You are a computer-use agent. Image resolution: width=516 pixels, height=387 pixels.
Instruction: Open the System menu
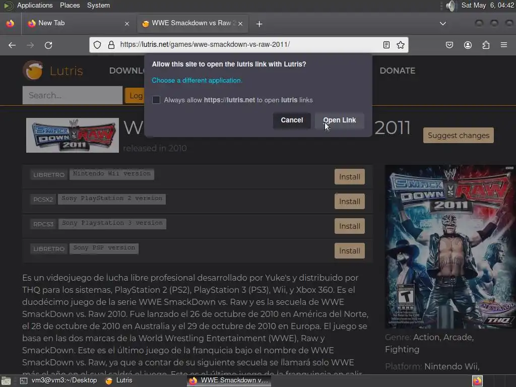[x=98, y=5]
